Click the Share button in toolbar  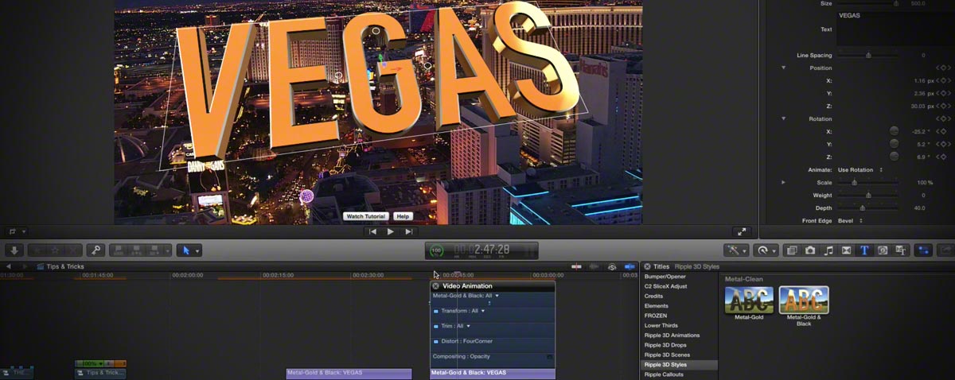click(x=946, y=250)
